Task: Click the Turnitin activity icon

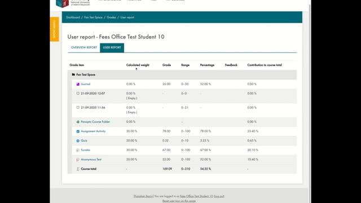Action: point(78,150)
